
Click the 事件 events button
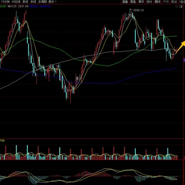(141, 2)
